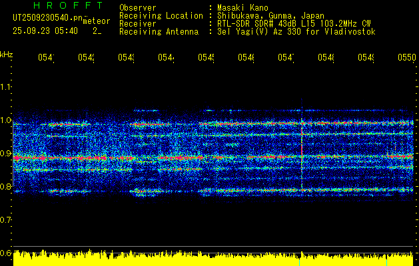Click the 0550 time axis label
The image size is (419, 266).
coord(407,57)
